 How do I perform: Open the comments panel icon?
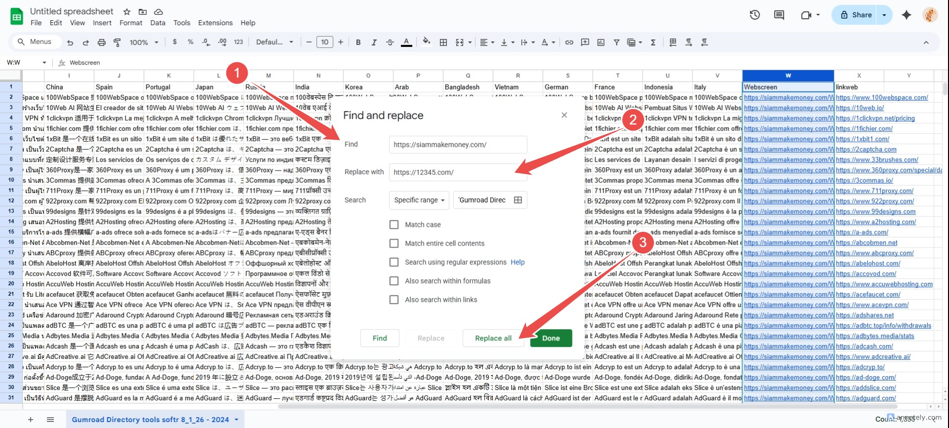tap(779, 15)
